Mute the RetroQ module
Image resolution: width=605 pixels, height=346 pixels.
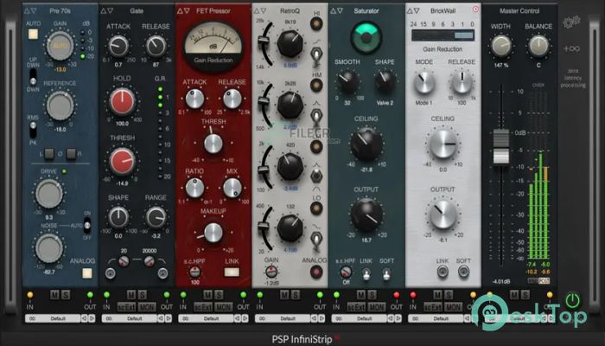point(284,295)
